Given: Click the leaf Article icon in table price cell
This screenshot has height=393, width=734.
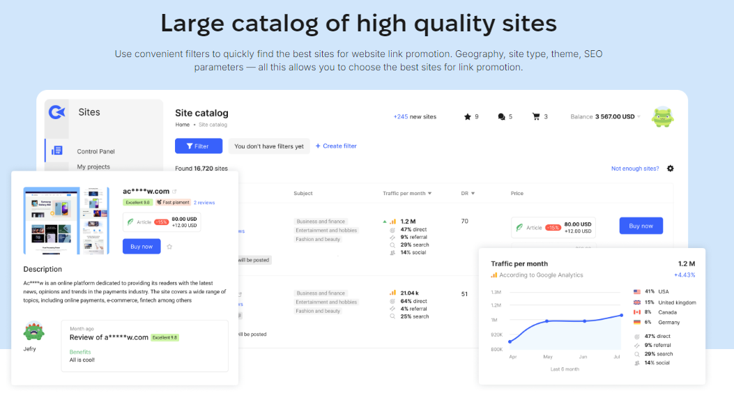Looking at the screenshot, I should [519, 227].
